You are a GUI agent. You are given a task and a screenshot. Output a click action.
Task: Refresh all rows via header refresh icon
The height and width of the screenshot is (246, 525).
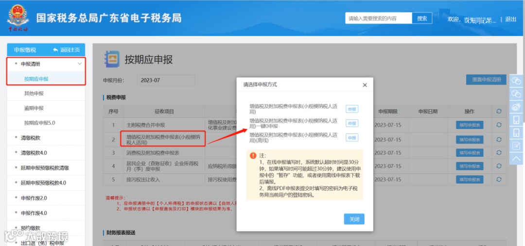coord(499,111)
